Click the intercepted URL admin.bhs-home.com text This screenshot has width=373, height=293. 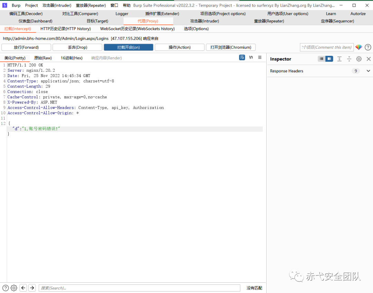pos(56,39)
